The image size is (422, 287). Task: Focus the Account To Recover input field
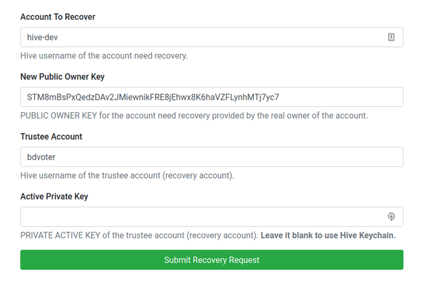point(212,37)
